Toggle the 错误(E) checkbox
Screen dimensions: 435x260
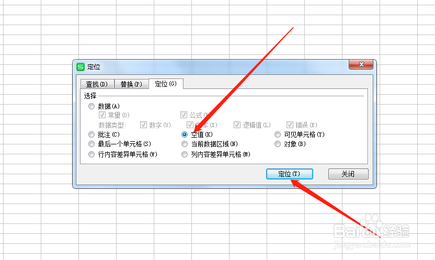pos(290,125)
